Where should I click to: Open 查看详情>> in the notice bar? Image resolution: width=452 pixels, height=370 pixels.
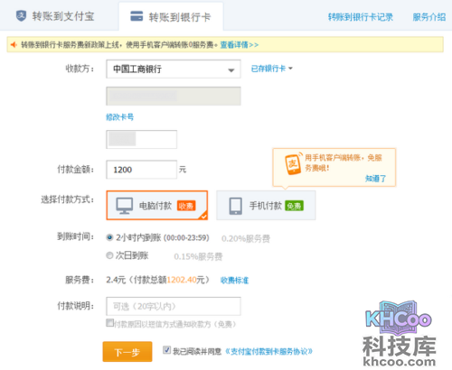click(x=240, y=45)
